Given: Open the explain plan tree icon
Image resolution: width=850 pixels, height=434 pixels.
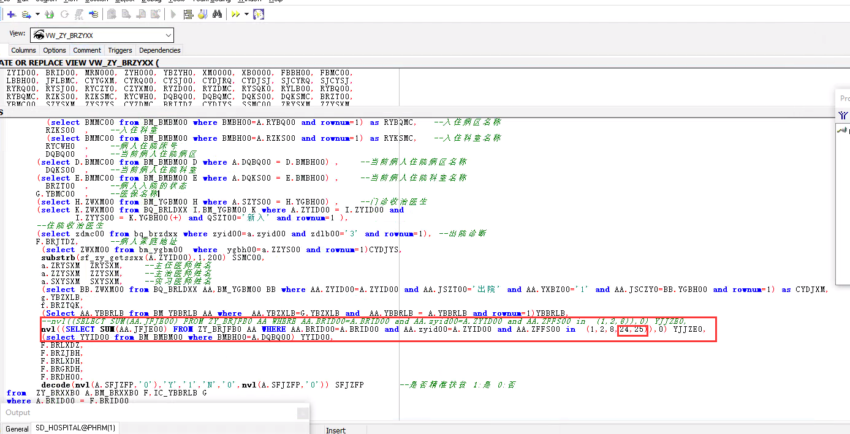Looking at the screenshot, I should click(x=188, y=14).
